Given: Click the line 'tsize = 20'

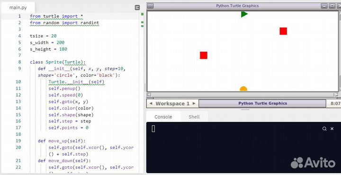Looking at the screenshot, I should (43, 36).
